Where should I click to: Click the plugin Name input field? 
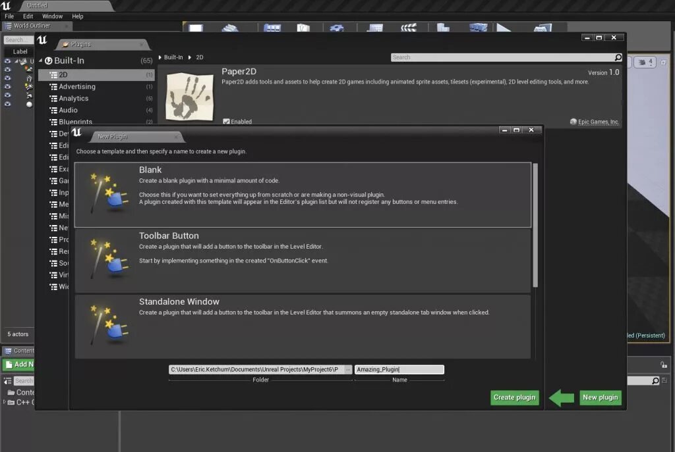coord(399,370)
